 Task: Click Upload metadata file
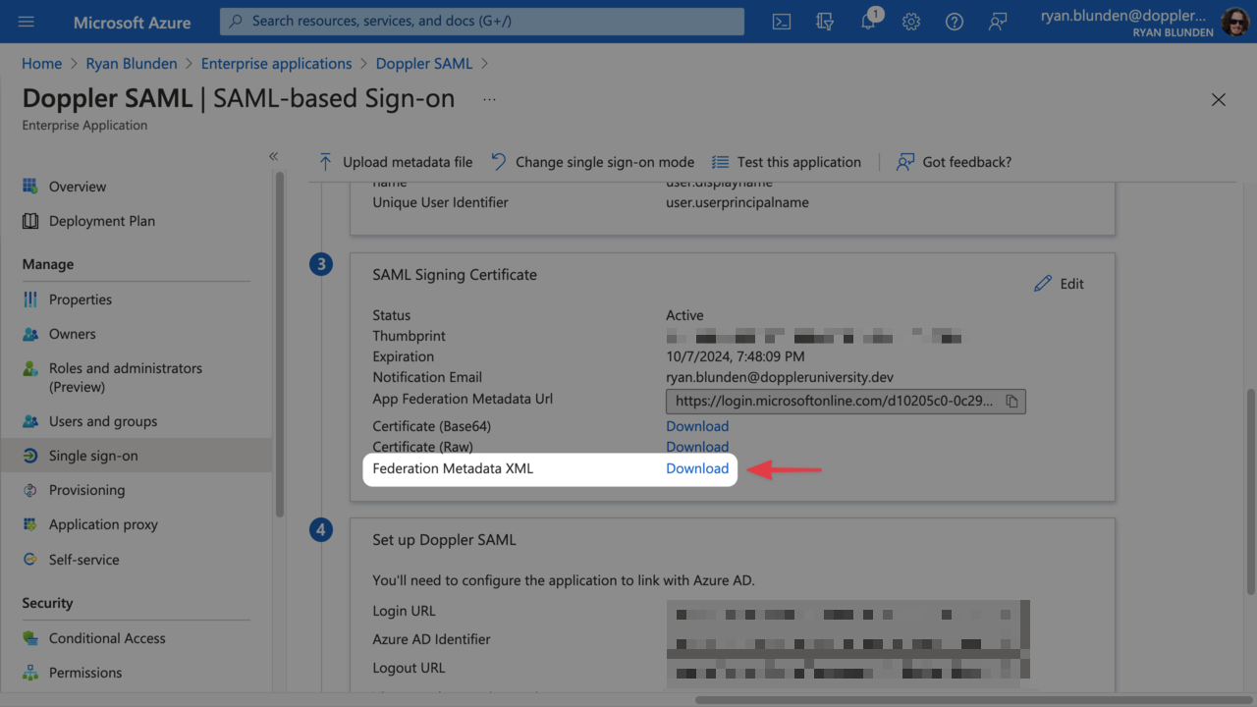tap(395, 162)
